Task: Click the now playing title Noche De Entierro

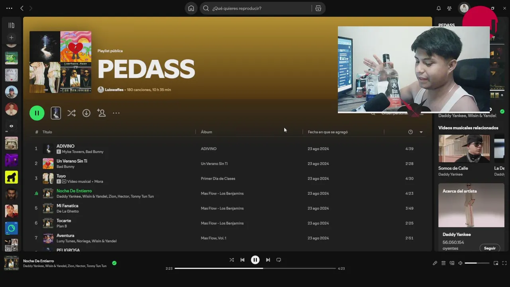Action: click(x=38, y=261)
